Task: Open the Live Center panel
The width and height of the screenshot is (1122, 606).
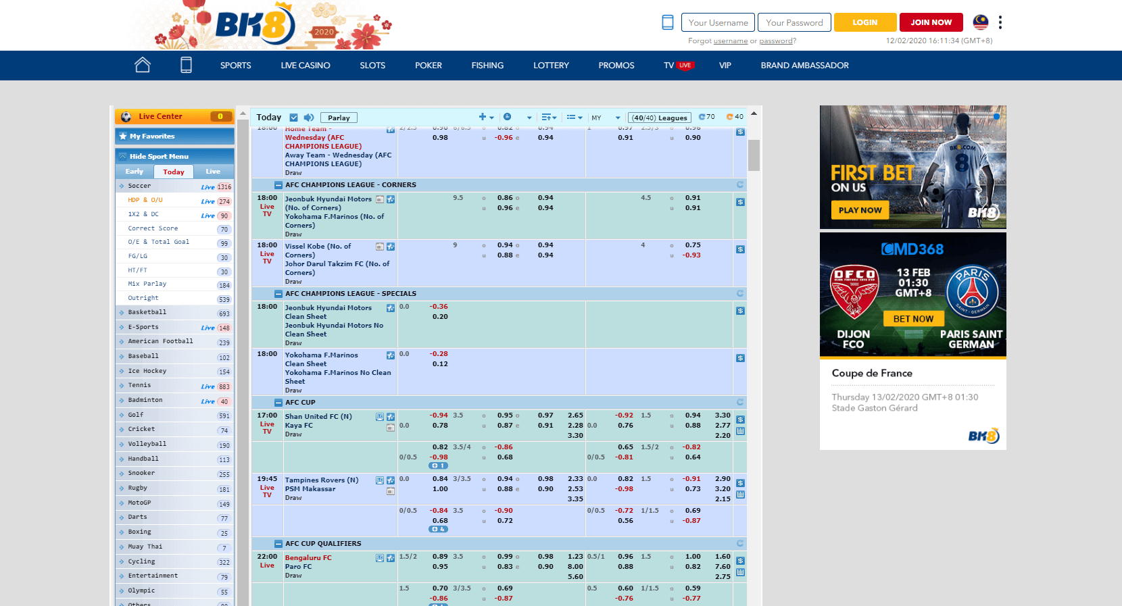Action: [174, 116]
